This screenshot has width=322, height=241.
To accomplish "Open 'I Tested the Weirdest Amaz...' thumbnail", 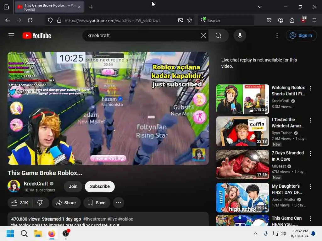I will (242, 131).
